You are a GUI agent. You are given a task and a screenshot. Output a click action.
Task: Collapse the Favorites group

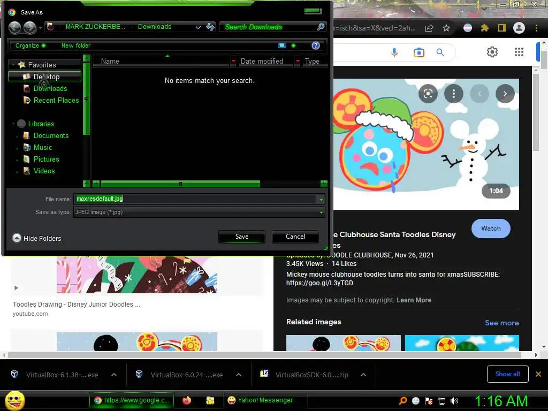point(13,65)
